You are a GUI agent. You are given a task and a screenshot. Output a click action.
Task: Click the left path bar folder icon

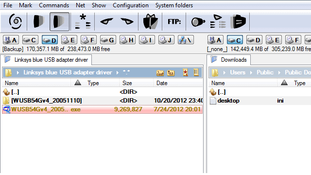point(8,72)
